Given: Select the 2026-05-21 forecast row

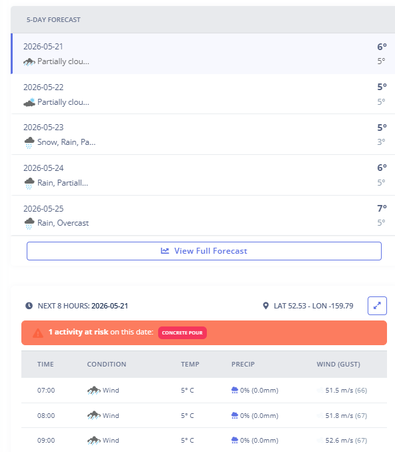Looking at the screenshot, I should coord(203,53).
